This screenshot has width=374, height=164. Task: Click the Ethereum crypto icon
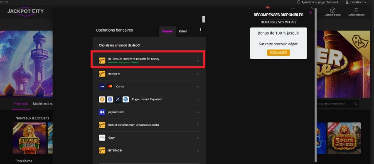click(110, 99)
